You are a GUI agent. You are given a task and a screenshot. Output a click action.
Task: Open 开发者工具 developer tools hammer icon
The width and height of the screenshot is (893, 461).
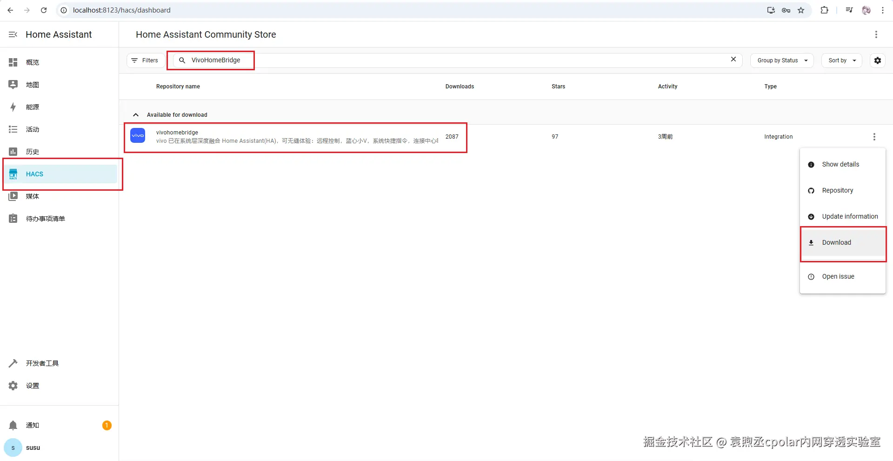(13, 363)
